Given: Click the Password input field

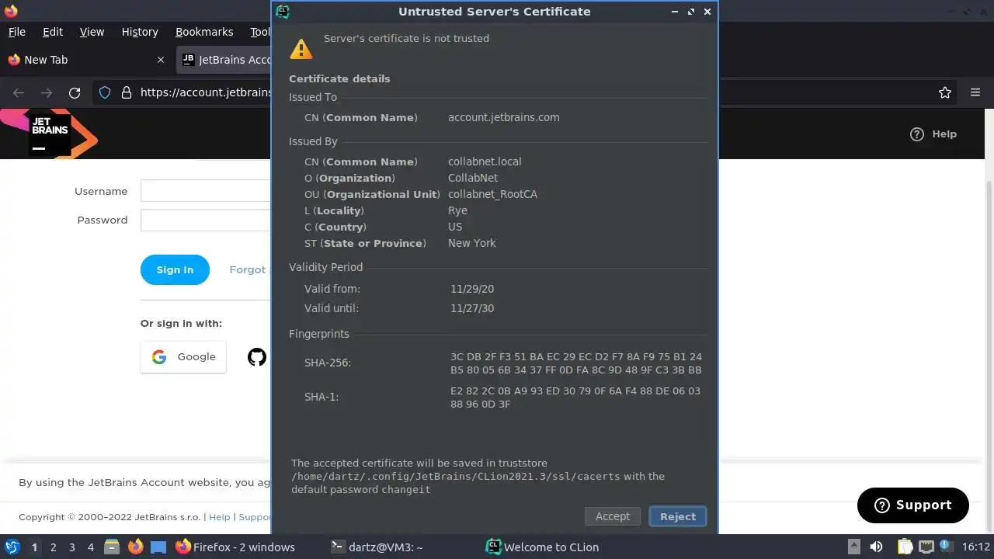Looking at the screenshot, I should click(x=206, y=220).
